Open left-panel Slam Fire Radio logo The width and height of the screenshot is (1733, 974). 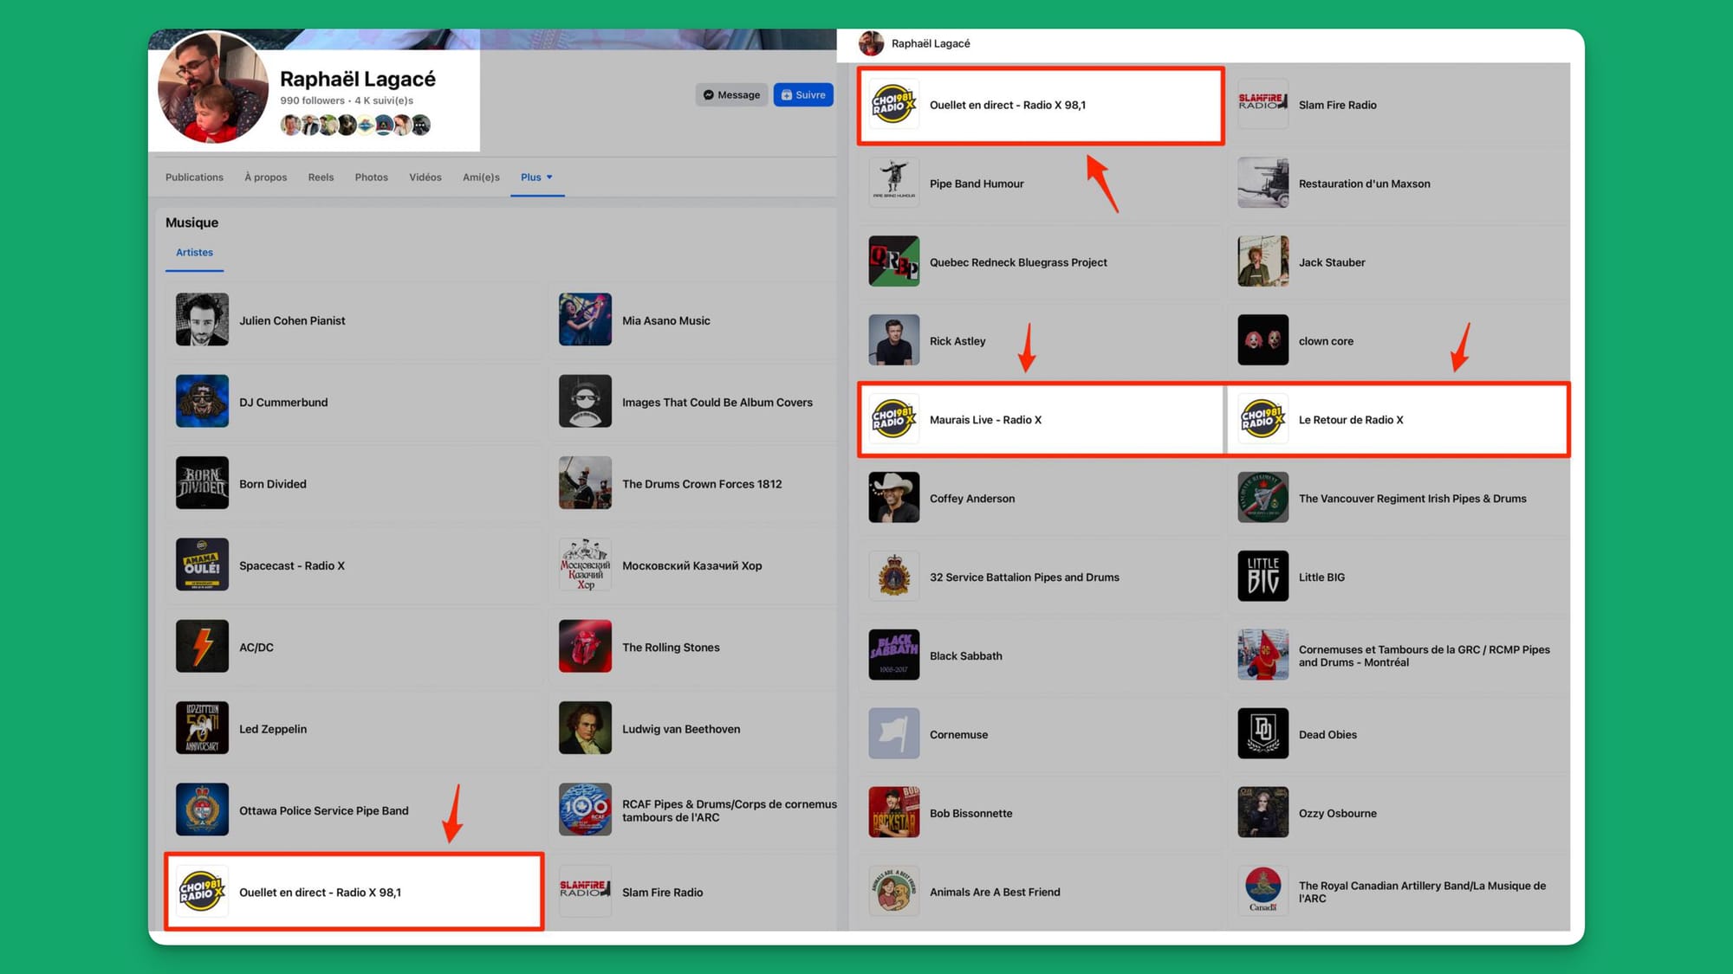pyautogui.click(x=585, y=891)
